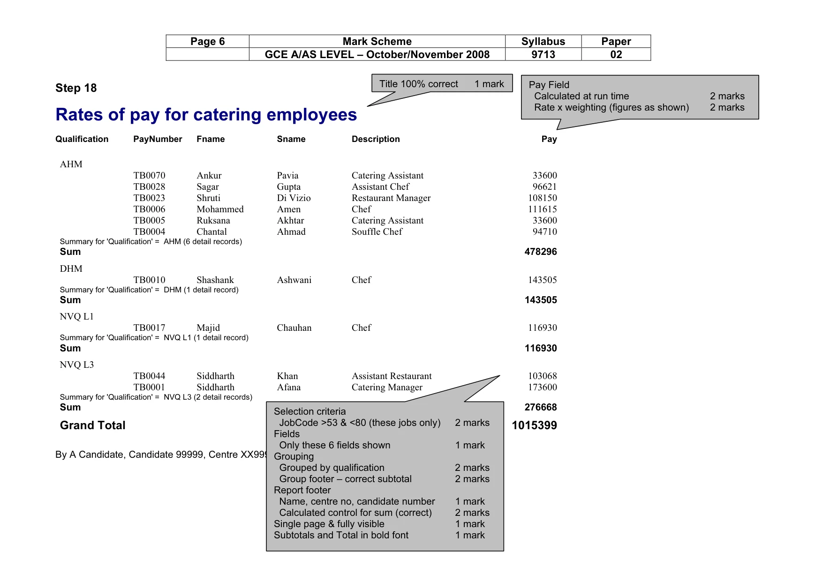
Task: Click pay number TB0070
Action: 149,176
